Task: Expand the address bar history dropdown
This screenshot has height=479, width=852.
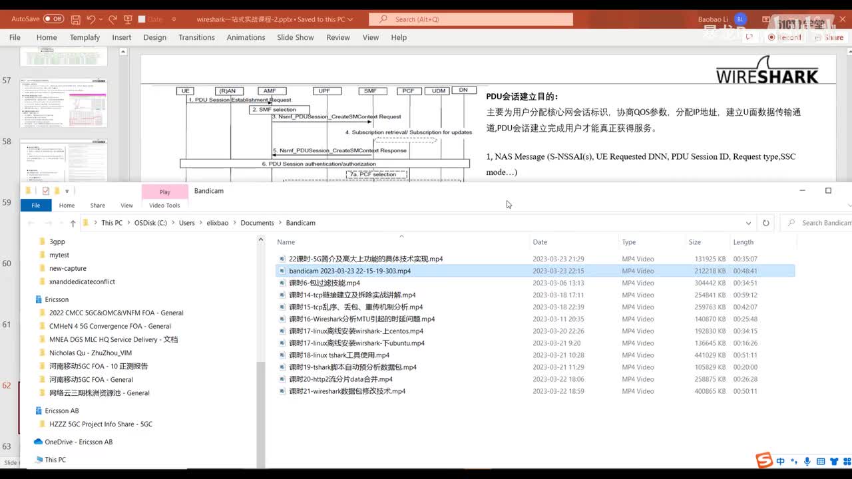Action: tap(748, 223)
